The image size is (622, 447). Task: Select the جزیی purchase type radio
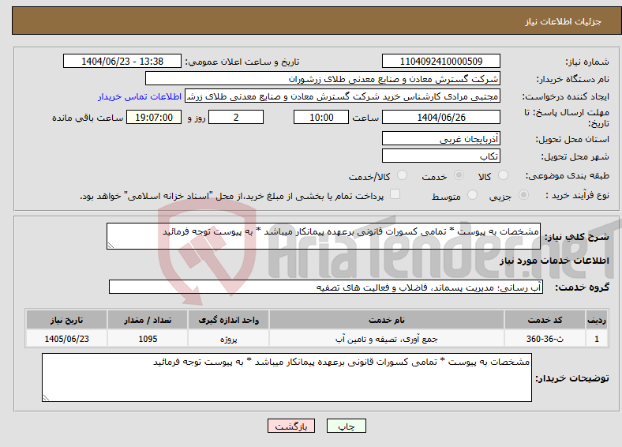pyautogui.click(x=523, y=195)
